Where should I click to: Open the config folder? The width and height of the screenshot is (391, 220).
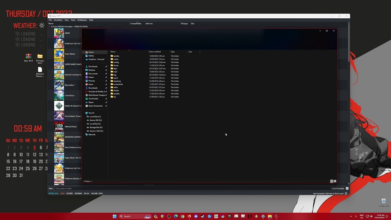point(116,62)
